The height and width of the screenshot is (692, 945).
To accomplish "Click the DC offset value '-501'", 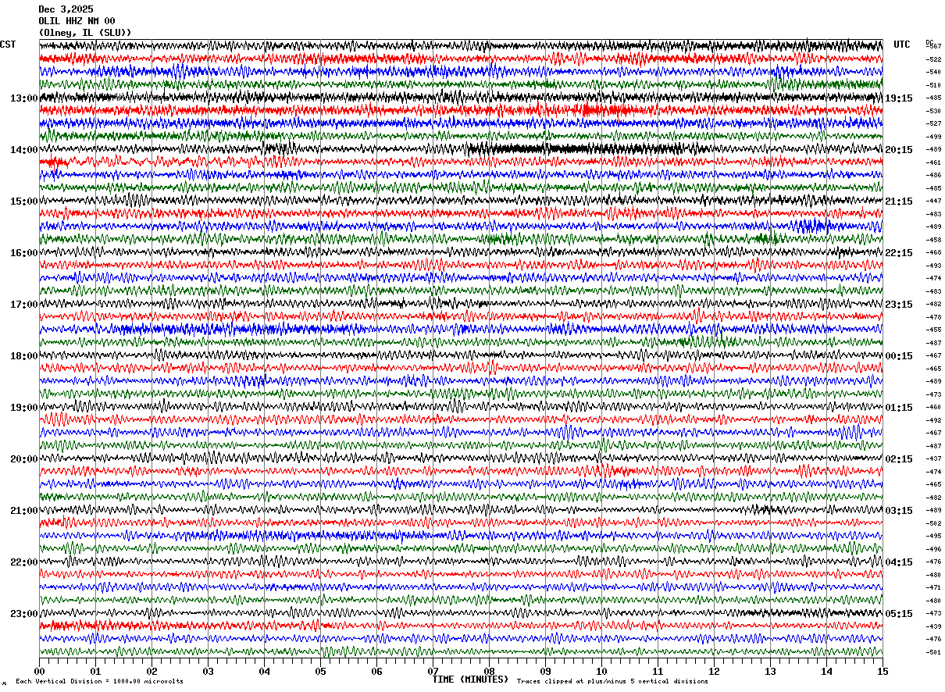I will pos(933,652).
